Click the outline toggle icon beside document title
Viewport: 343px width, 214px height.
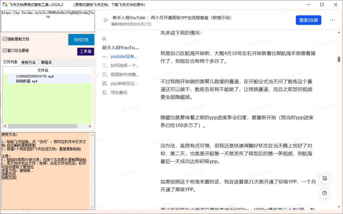105,20
